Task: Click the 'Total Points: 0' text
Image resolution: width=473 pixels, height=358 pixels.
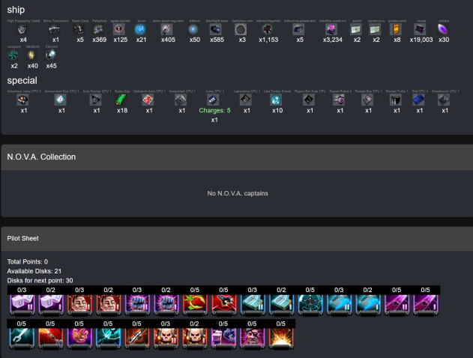Action: click(28, 261)
